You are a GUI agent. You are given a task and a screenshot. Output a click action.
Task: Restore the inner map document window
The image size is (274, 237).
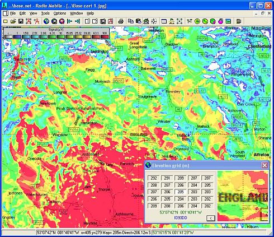(262, 13)
